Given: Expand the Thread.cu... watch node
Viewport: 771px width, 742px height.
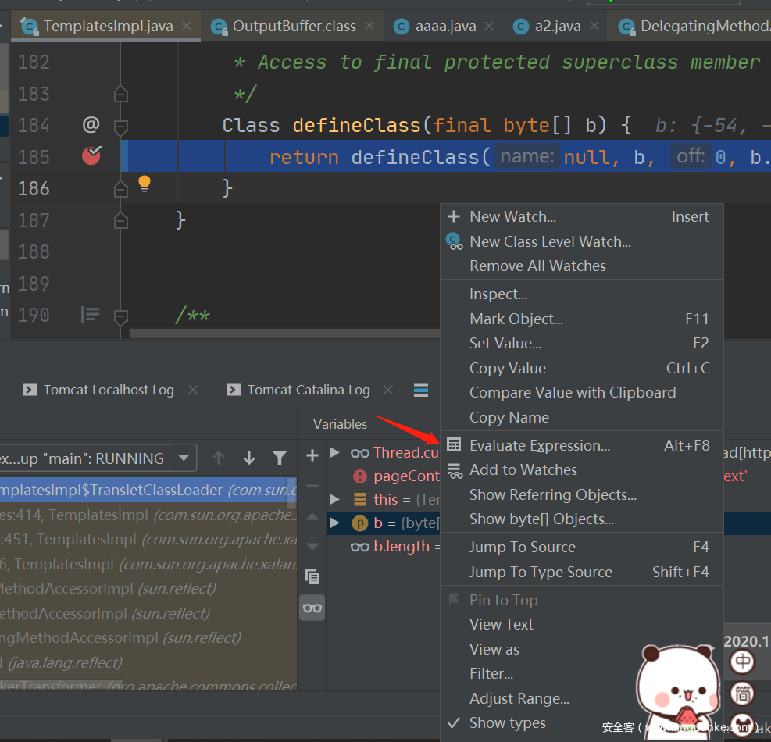Looking at the screenshot, I should (335, 452).
